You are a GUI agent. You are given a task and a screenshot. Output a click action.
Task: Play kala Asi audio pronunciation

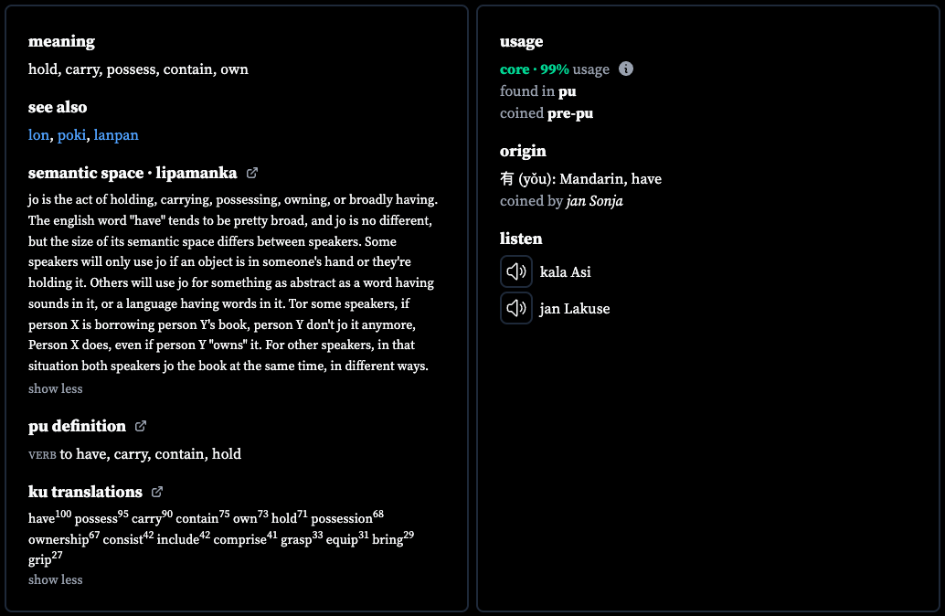tap(515, 271)
